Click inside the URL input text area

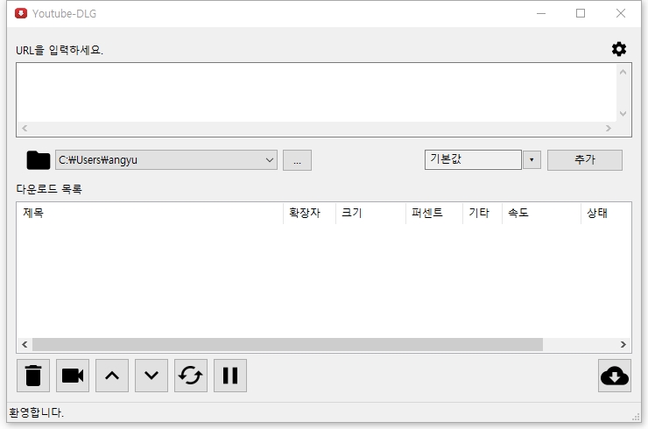coord(317,93)
